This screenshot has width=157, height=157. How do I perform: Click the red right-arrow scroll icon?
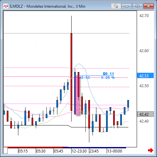tap(151, 150)
